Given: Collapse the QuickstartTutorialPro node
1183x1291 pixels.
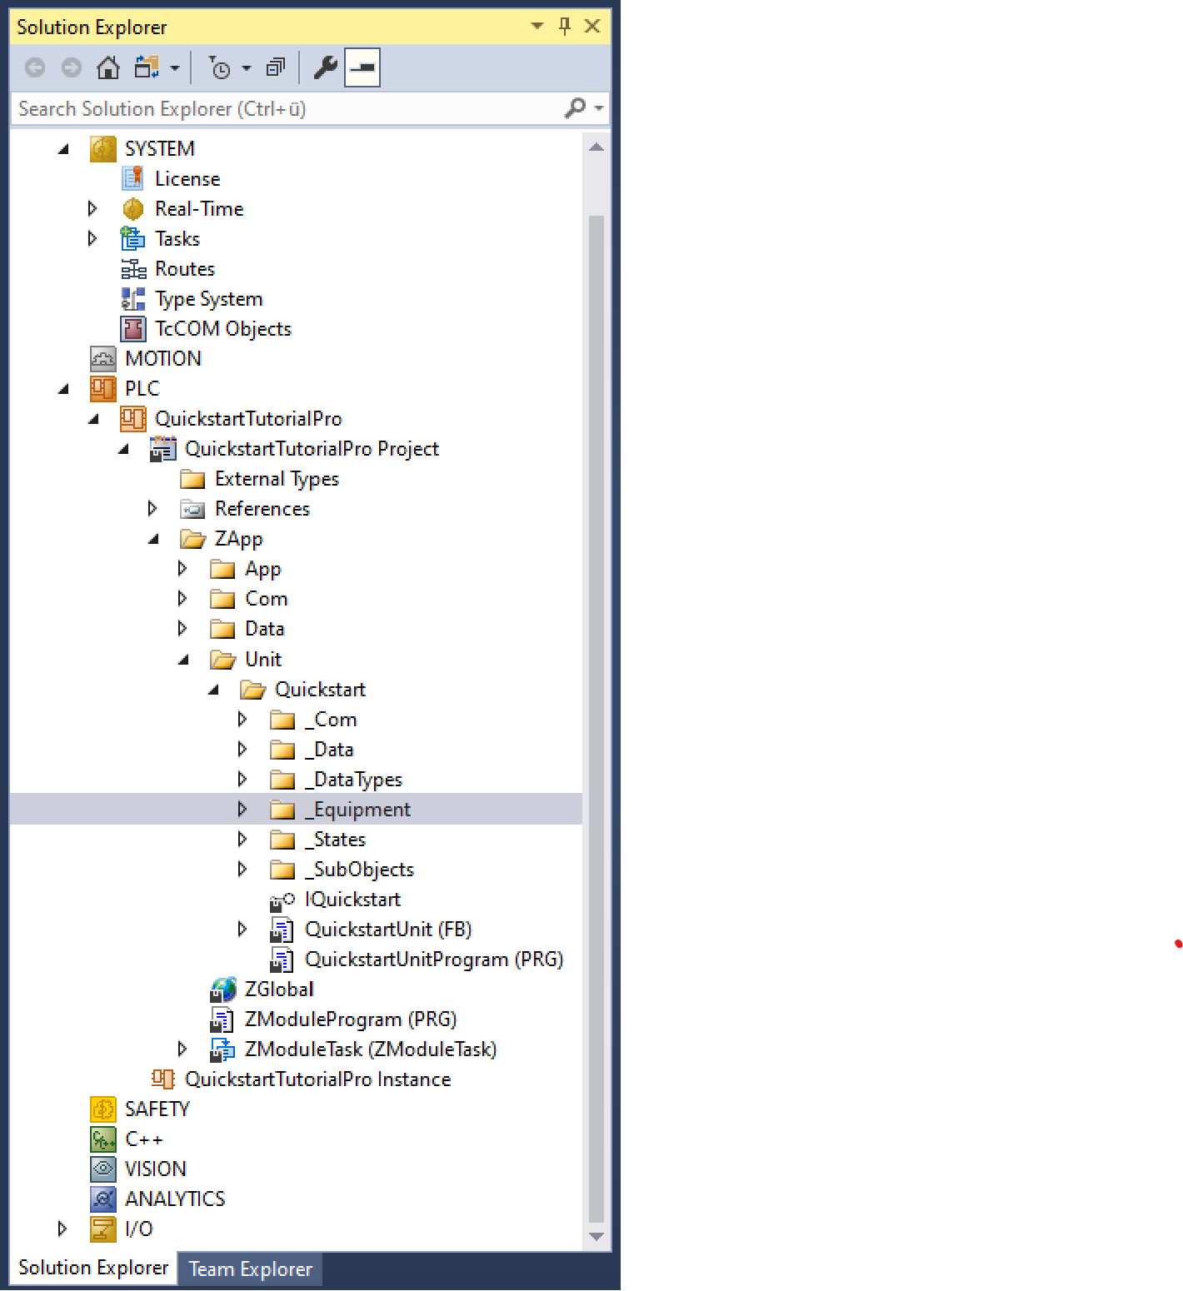Looking at the screenshot, I should click(93, 419).
